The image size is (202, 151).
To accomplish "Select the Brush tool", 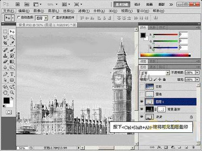I will tap(12, 50).
